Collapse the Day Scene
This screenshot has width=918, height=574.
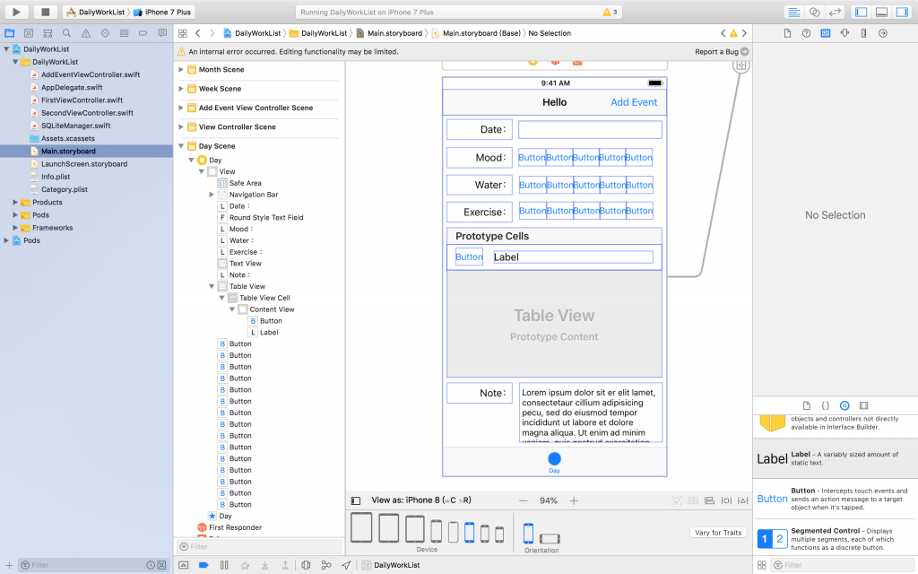(181, 146)
